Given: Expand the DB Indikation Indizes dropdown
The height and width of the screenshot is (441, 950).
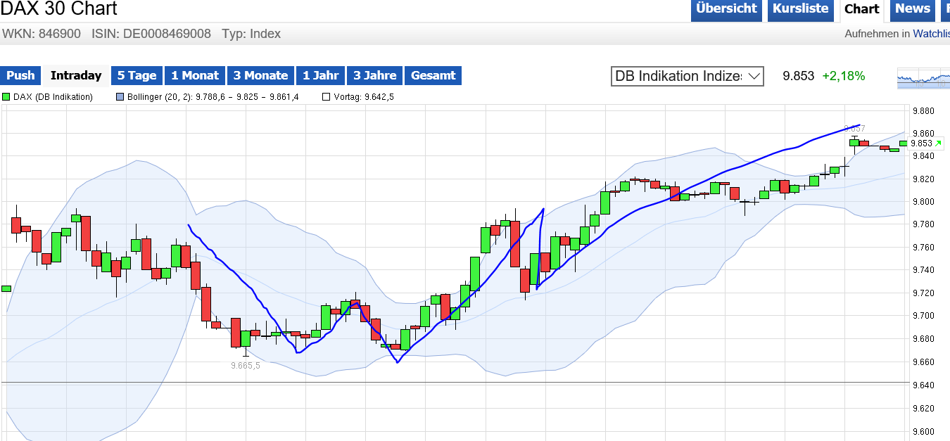Looking at the screenshot, I should (687, 76).
